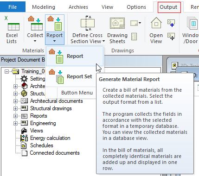Select Energy calculation in project tree

pyautogui.click(x=50, y=138)
